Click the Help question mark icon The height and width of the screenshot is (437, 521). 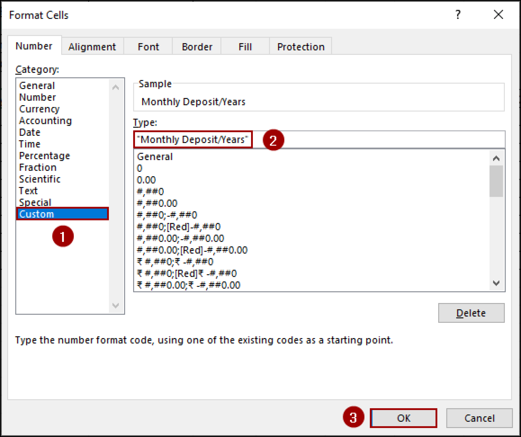(x=458, y=15)
